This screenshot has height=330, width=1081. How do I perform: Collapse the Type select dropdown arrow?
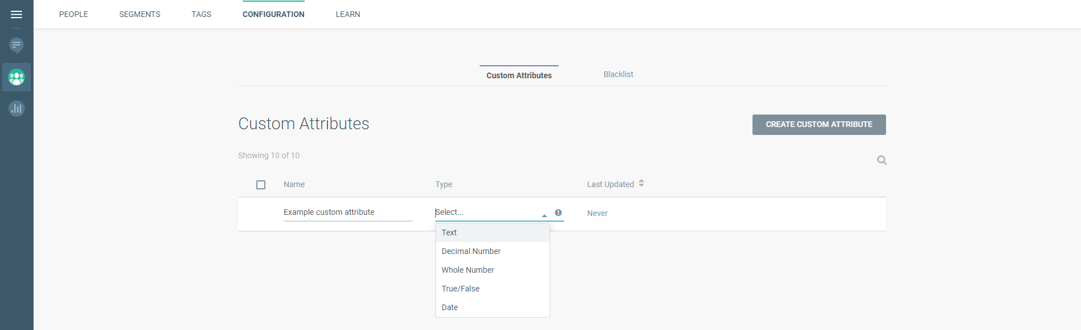544,215
